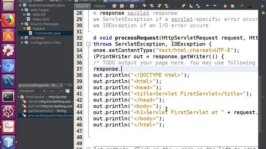Viewport: 266px width, 149px height.
Task: Start macro recording with red circle icon
Action: [x=225, y=6]
